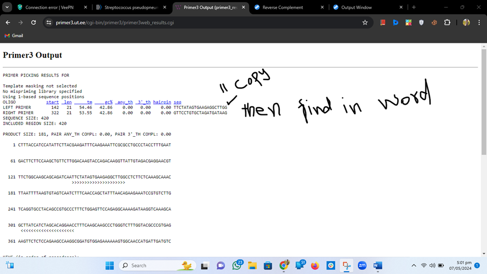Open the Extensions puzzle menu
The image size is (487, 274).
point(447,22)
